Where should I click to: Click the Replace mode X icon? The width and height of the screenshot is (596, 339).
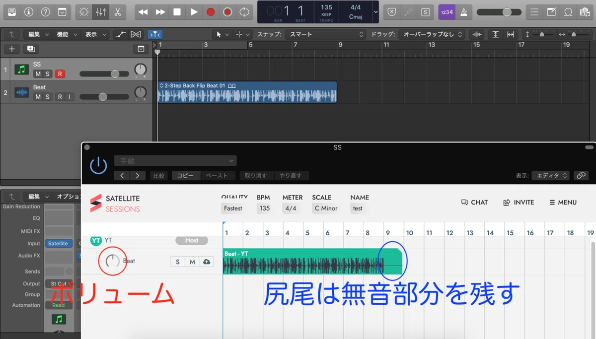click(391, 12)
